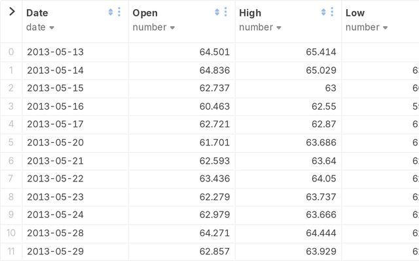Open Date column options menu
This screenshot has height=261, width=419.
point(119,12)
